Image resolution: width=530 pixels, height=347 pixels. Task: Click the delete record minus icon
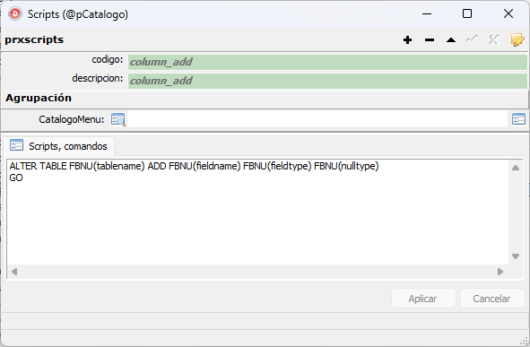click(x=430, y=40)
